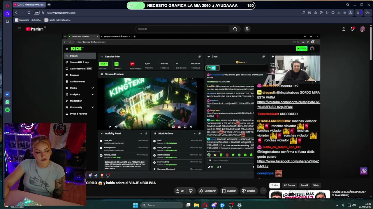Switch to the Kingteka revela browser tab
The image size is (373, 209).
[29, 5]
